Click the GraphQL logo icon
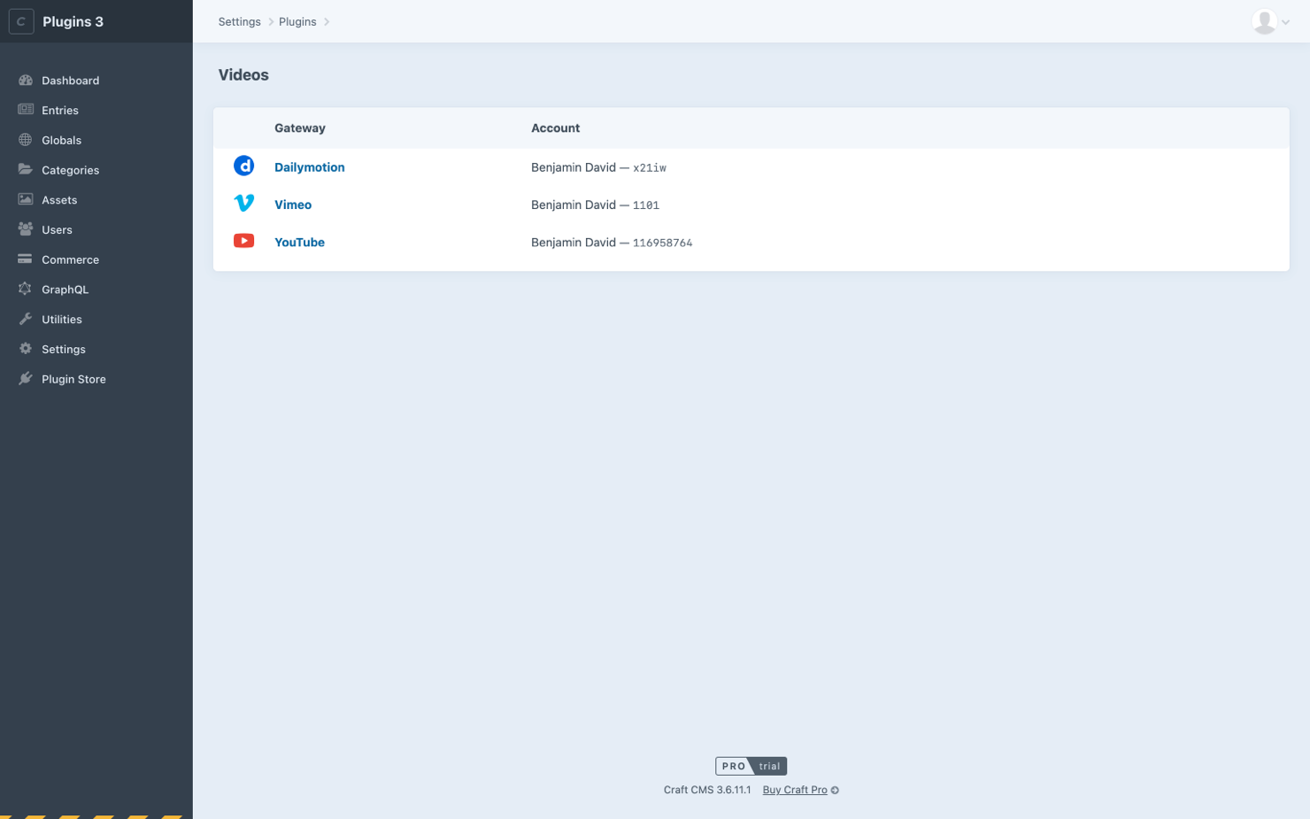1310x819 pixels. coord(26,290)
